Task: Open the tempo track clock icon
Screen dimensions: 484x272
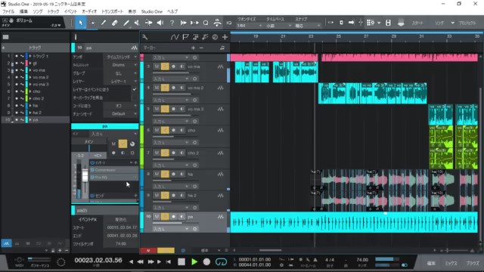Action: pyautogui.click(x=215, y=37)
